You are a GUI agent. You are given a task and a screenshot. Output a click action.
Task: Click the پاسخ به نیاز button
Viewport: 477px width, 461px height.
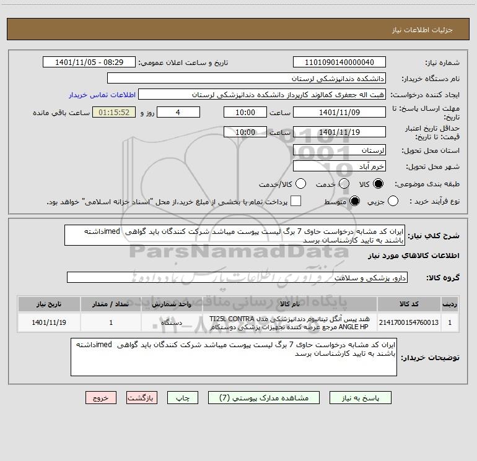pyautogui.click(x=361, y=398)
